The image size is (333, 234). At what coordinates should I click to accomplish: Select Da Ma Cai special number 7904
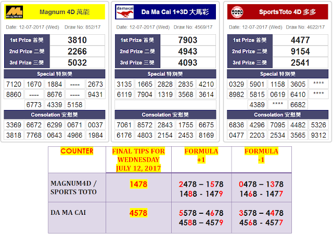click(145, 94)
